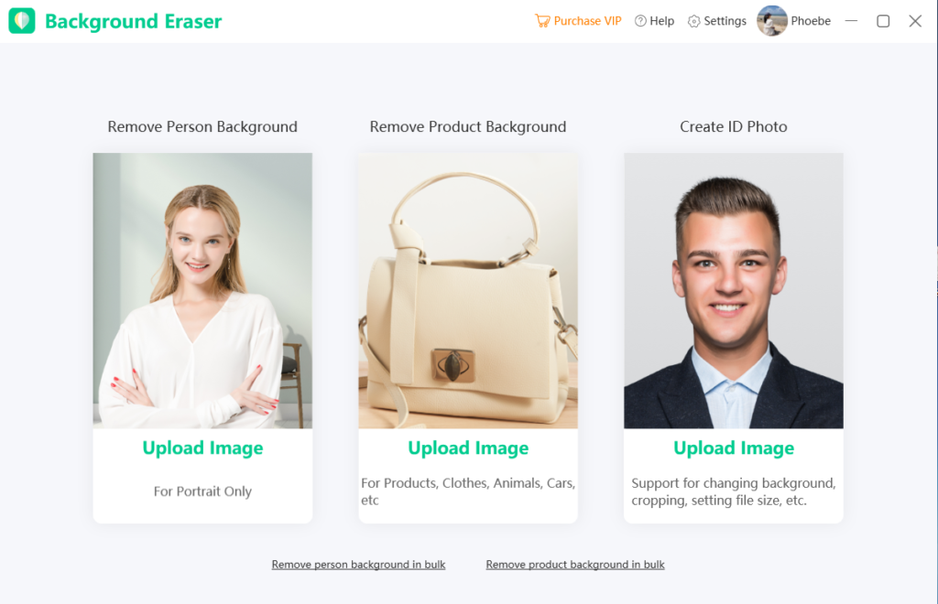938x604 pixels.
Task: Open Remove product background in bulk
Action: click(575, 565)
